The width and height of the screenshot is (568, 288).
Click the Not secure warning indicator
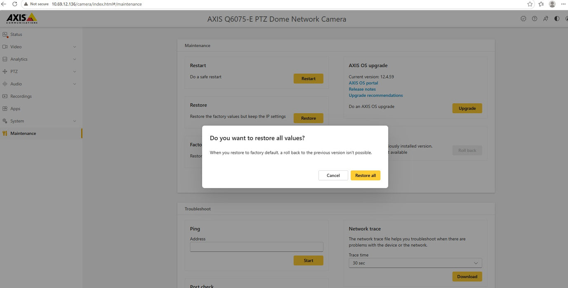point(36,4)
